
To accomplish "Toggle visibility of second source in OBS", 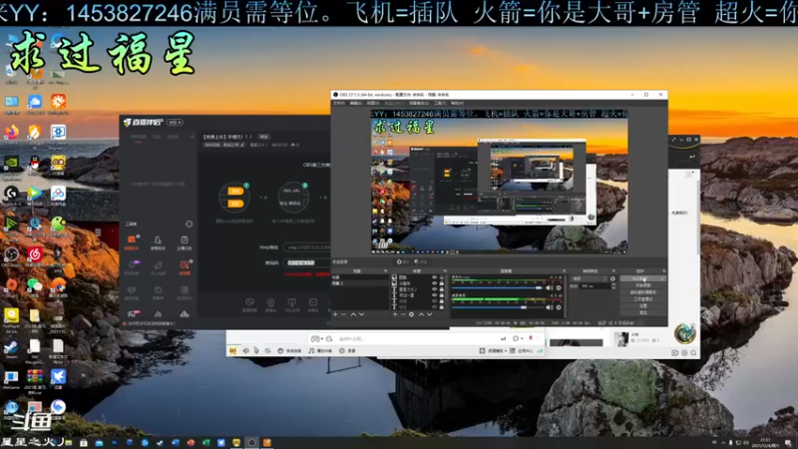I will [435, 283].
